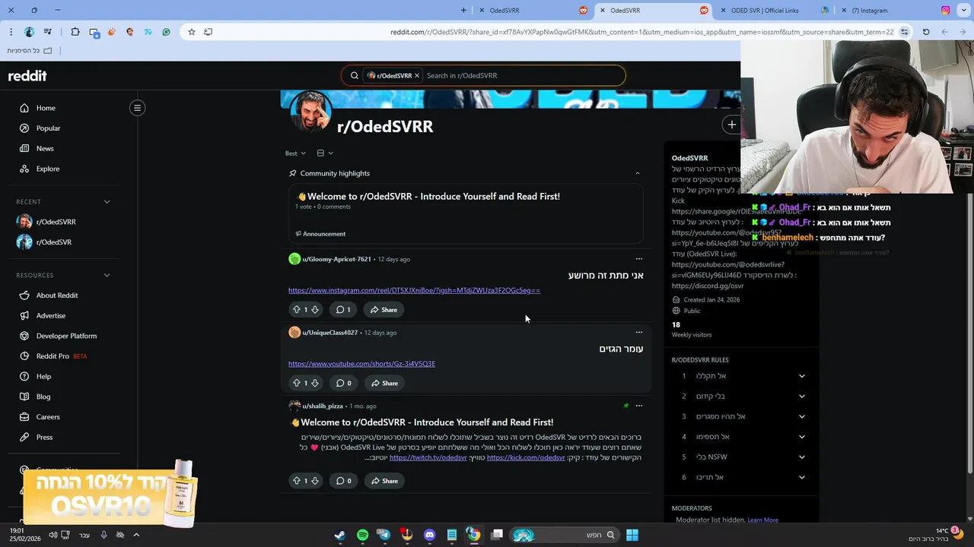974x547 pixels.
Task: Open the view layout dropdown
Action: pyautogui.click(x=325, y=153)
